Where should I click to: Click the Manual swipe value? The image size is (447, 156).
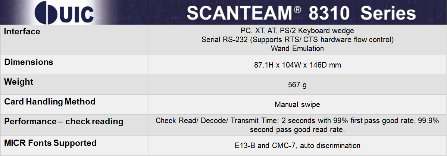click(x=297, y=105)
